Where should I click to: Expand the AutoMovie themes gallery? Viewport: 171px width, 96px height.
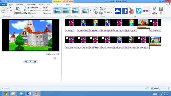point(90,13)
